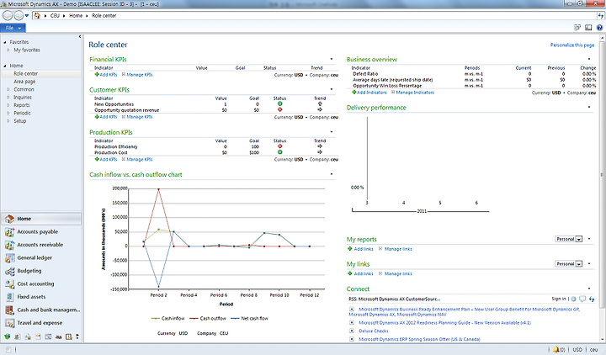Image resolution: width=606 pixels, height=355 pixels.
Task: Click the notification bell in the status bar
Action: pyautogui.click(x=555, y=350)
